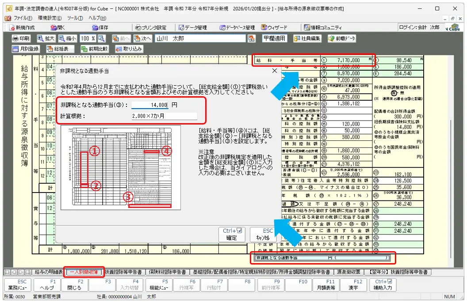This screenshot has height=302, width=467.
Task: Confirm the dialog with 確定 button
Action: [x=232, y=234]
